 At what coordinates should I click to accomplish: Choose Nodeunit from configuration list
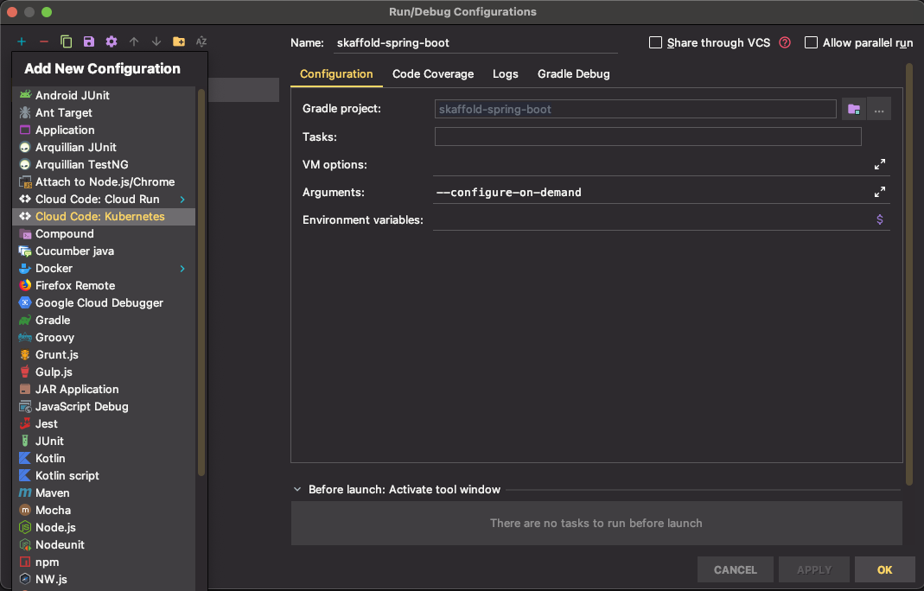pyautogui.click(x=104, y=544)
